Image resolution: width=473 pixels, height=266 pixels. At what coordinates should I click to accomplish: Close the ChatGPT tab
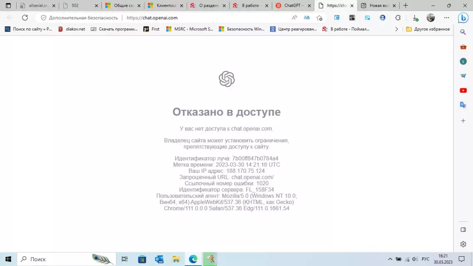309,5
